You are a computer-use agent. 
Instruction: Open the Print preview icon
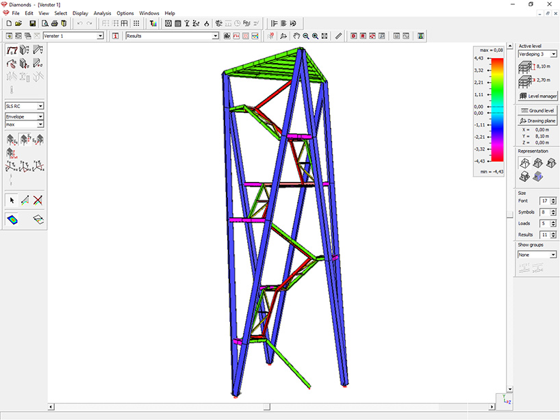45,23
